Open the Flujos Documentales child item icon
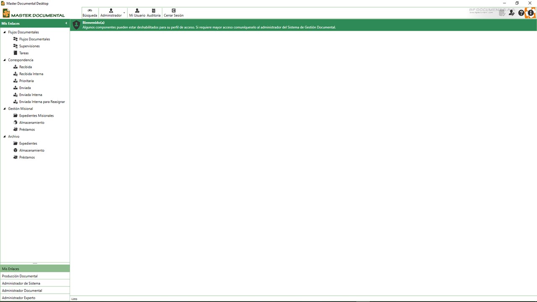537x302 pixels. pos(16,39)
